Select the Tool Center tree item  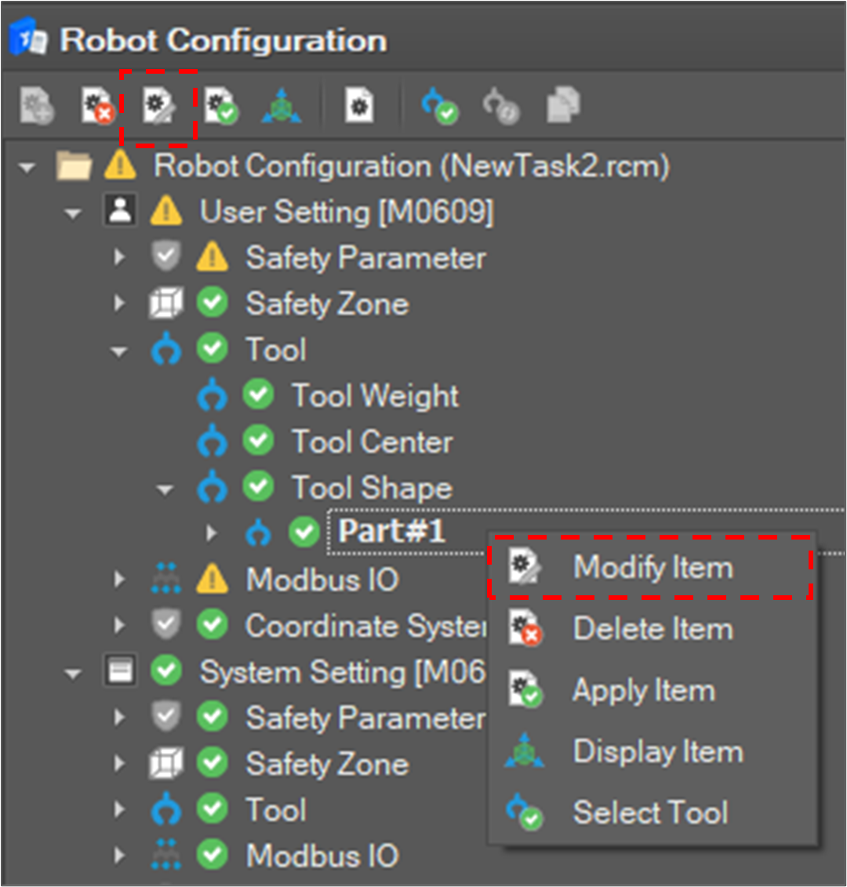[372, 442]
